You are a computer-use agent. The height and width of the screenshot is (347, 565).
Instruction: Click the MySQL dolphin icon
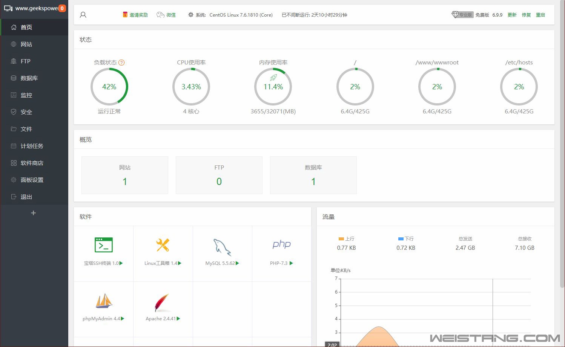click(x=222, y=247)
